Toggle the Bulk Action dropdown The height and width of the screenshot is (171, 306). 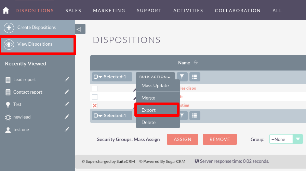pos(155,77)
